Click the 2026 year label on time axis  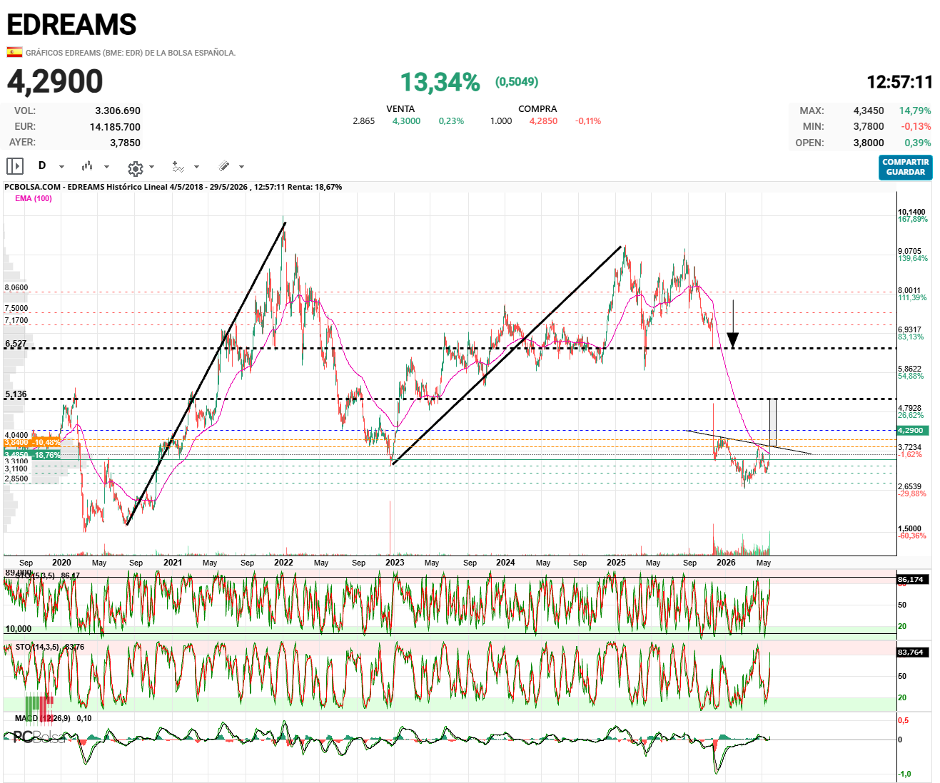pyautogui.click(x=726, y=563)
